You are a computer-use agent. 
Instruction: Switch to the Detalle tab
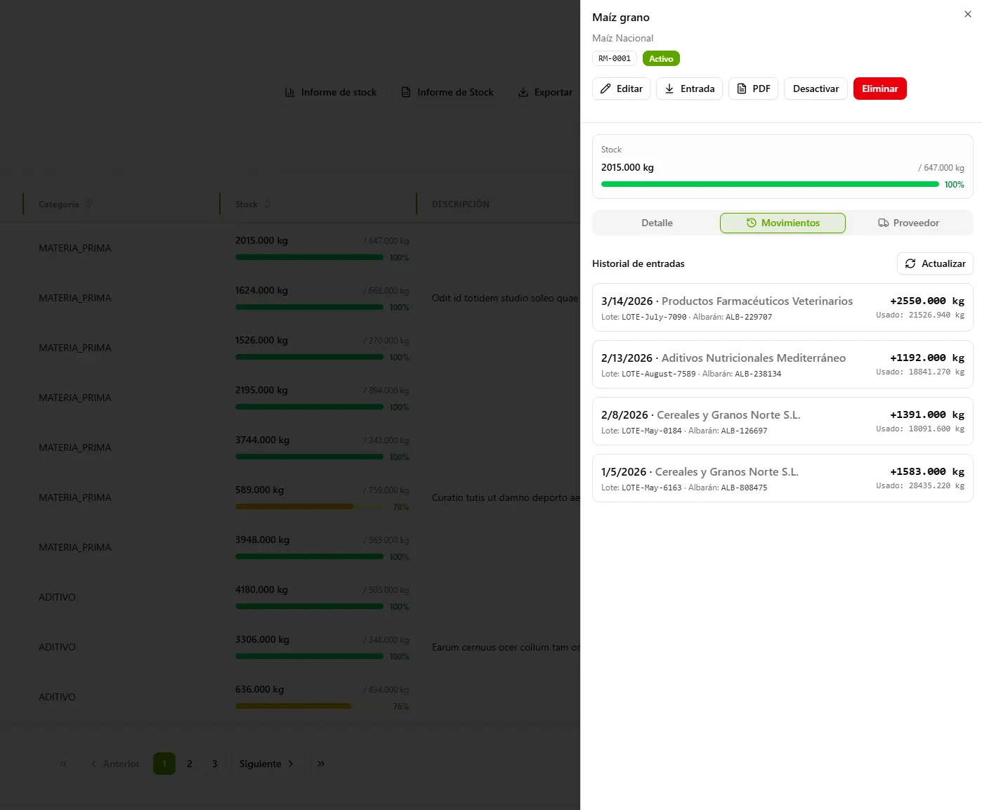point(657,223)
